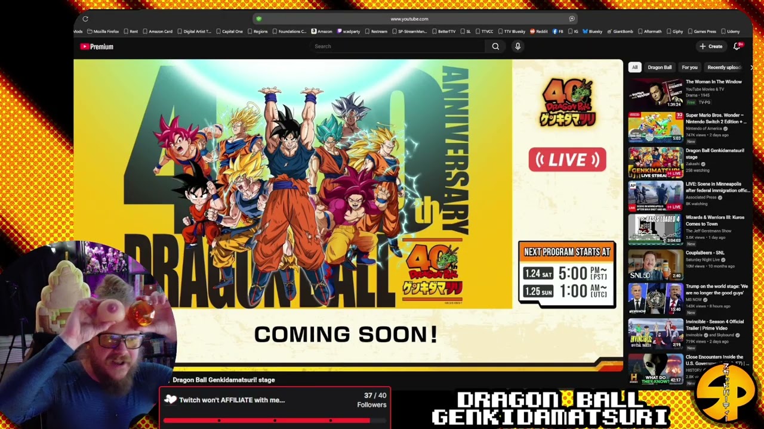Focus the YouTube search field
Viewport: 764px width, 429px height.
(399, 46)
